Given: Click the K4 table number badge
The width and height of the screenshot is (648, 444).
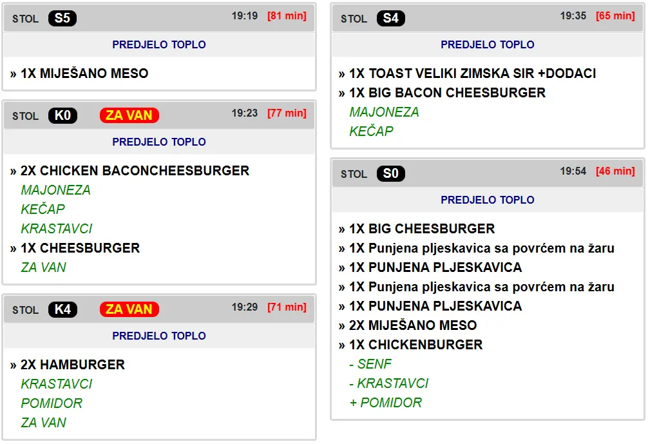Looking at the screenshot, I should [62, 310].
